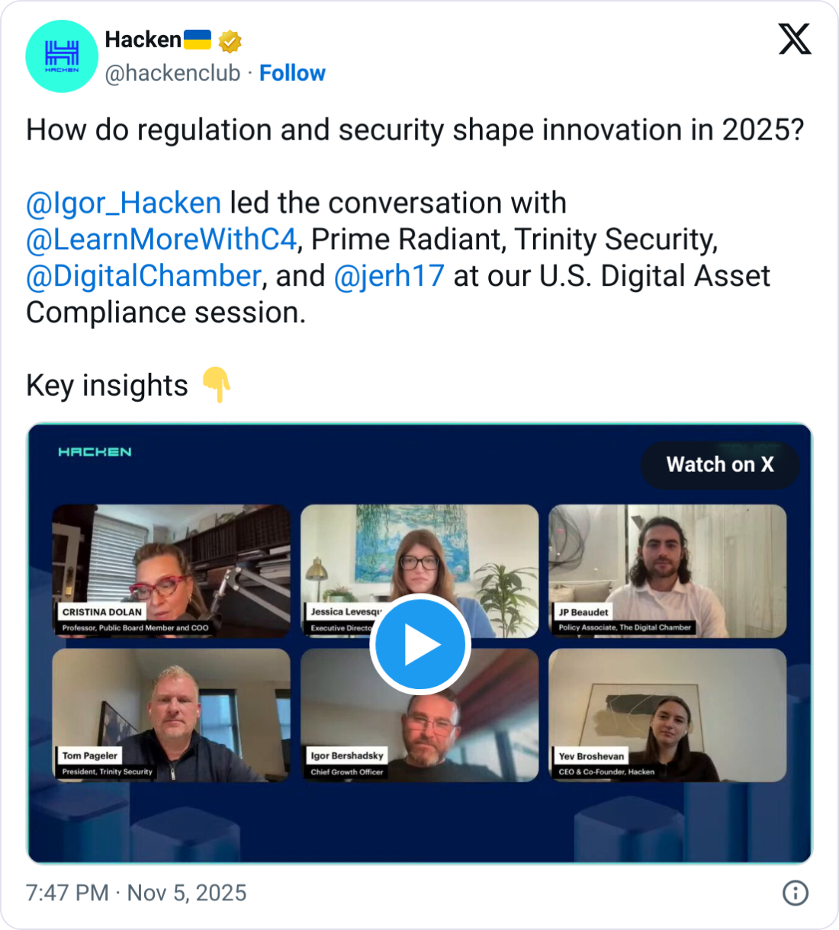The image size is (839, 930).
Task: Click the gold verified badge icon
Action: pyautogui.click(x=230, y=40)
